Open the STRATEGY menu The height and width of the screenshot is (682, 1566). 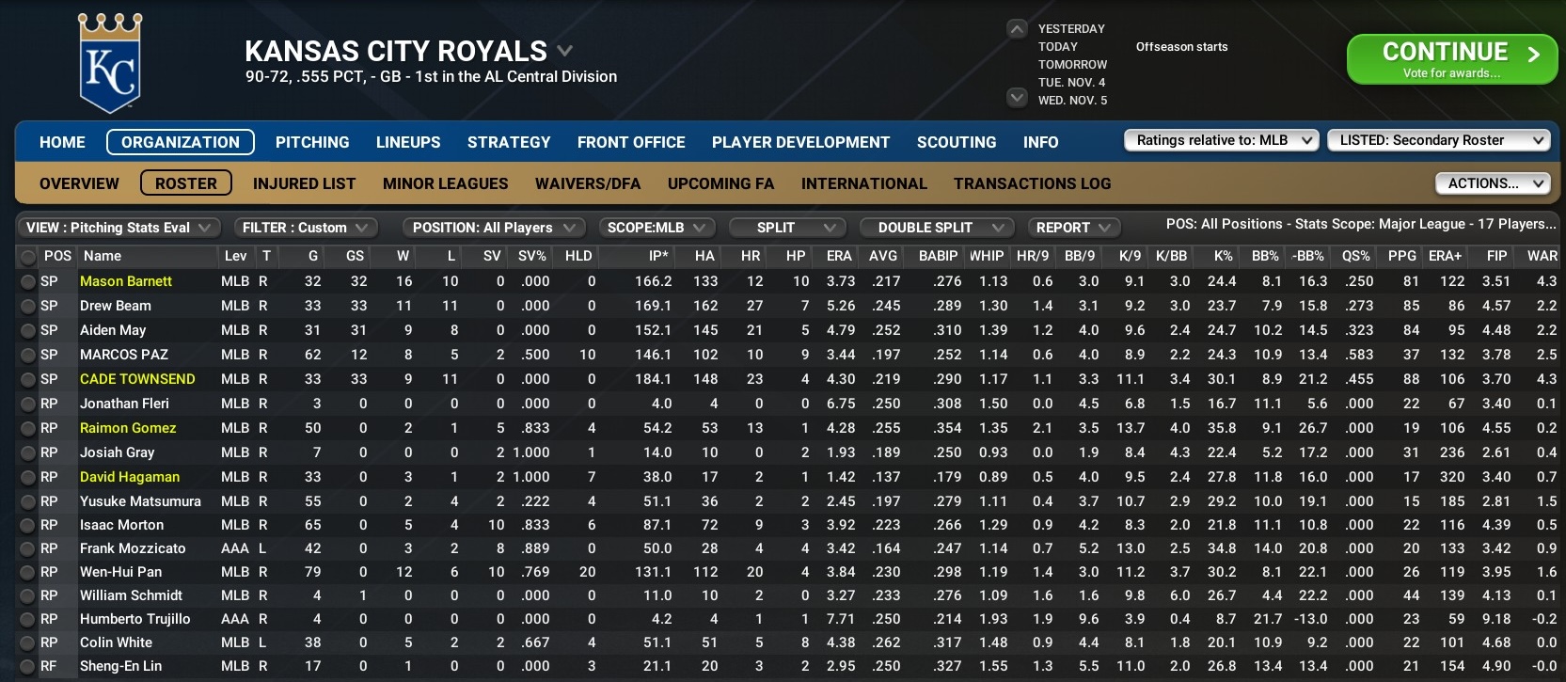tap(509, 142)
